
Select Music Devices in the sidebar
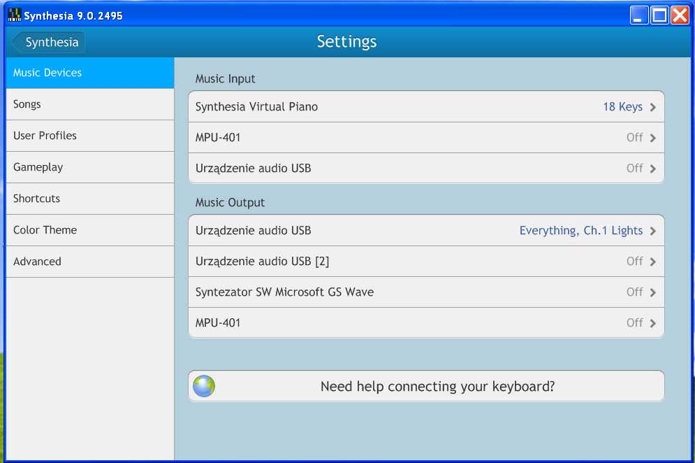coord(90,73)
